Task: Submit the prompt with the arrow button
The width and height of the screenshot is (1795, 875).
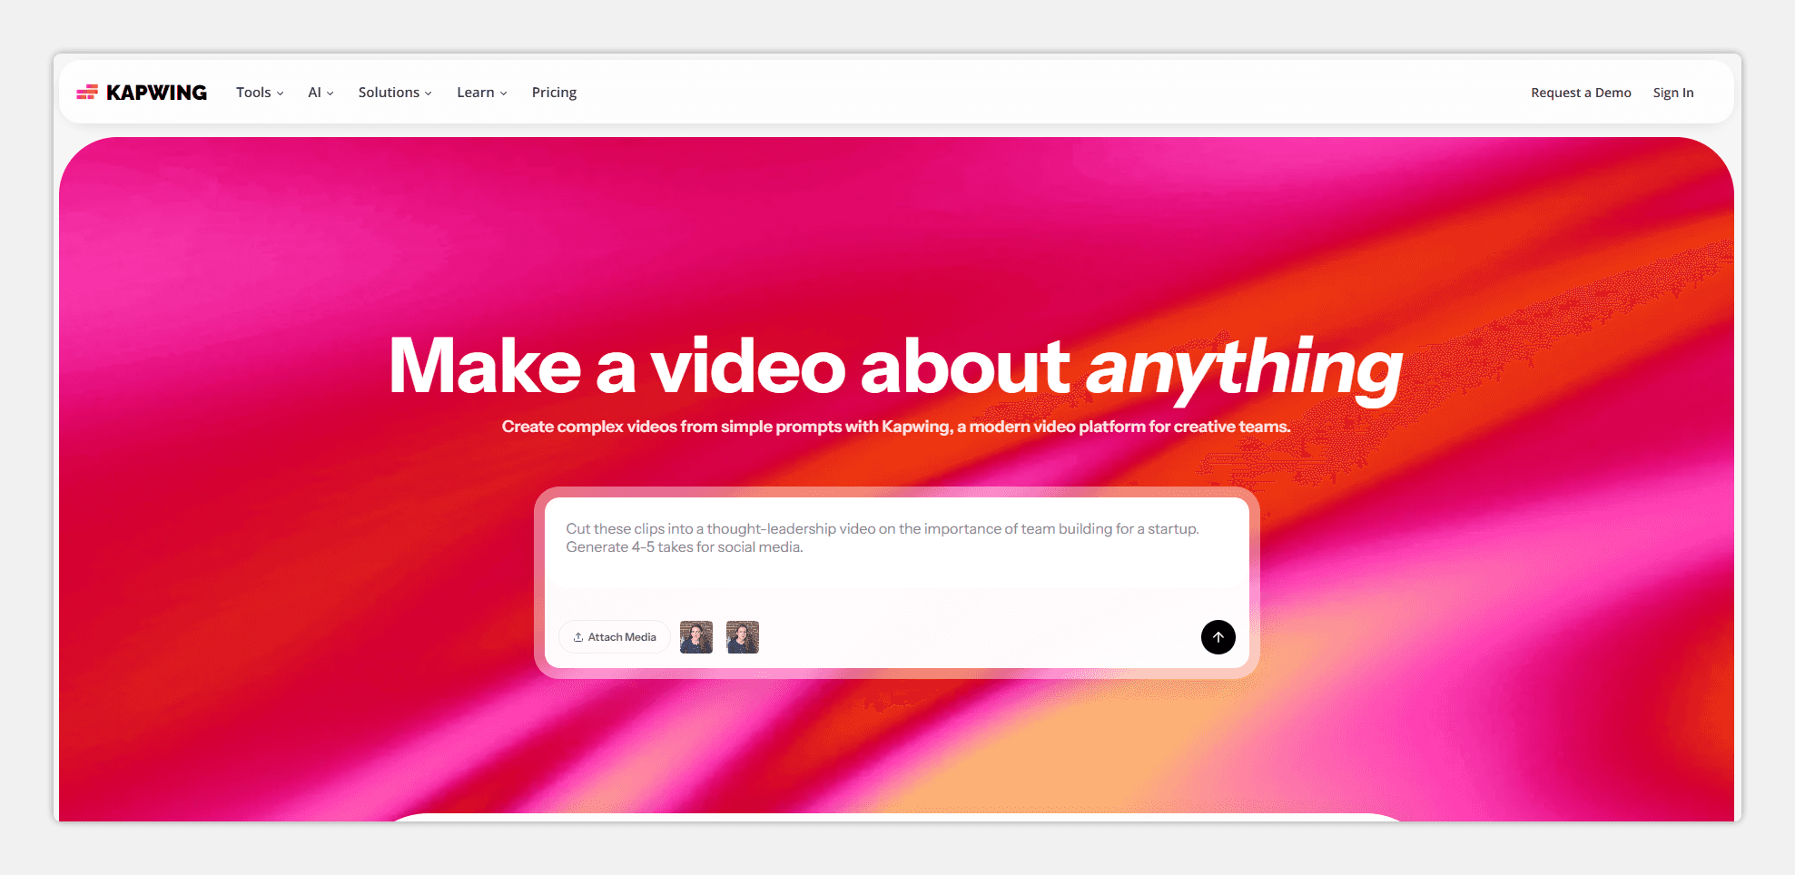Action: (x=1218, y=637)
